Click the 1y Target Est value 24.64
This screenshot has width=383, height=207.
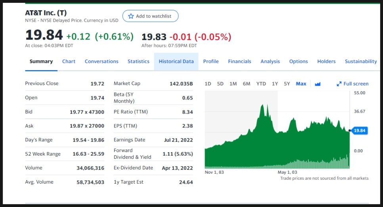pyautogui.click(x=186, y=182)
